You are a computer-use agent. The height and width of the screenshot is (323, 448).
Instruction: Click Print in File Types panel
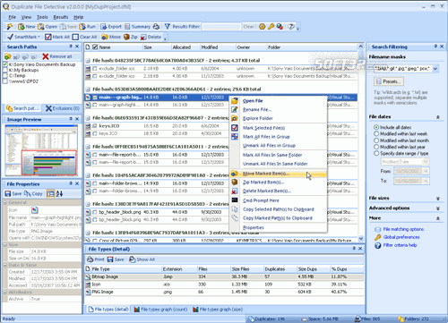coord(96,259)
